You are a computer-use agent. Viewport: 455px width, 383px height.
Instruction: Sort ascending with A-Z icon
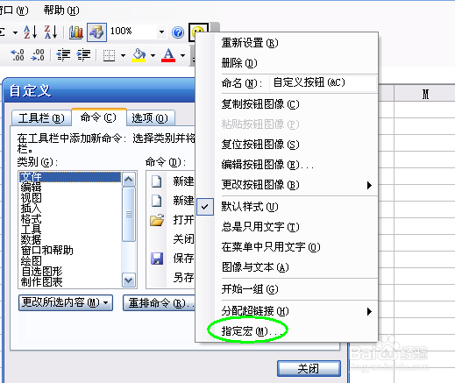coord(31,32)
